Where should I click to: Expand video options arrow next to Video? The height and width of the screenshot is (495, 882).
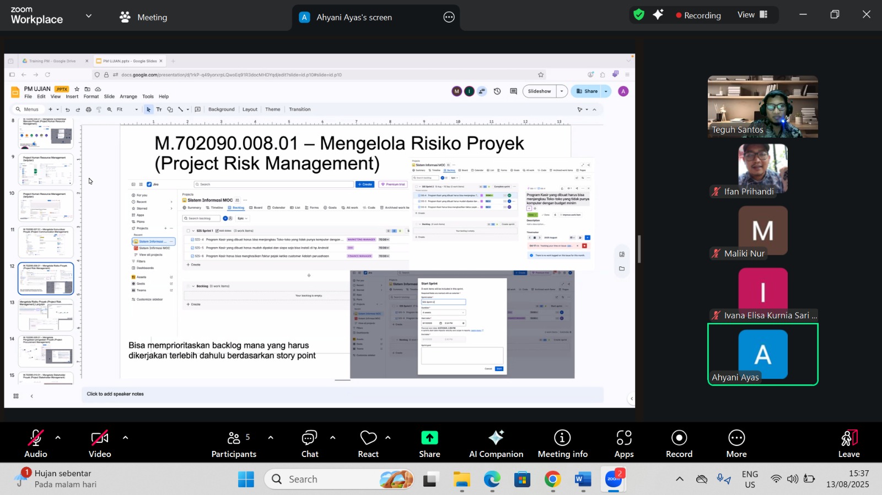point(125,438)
